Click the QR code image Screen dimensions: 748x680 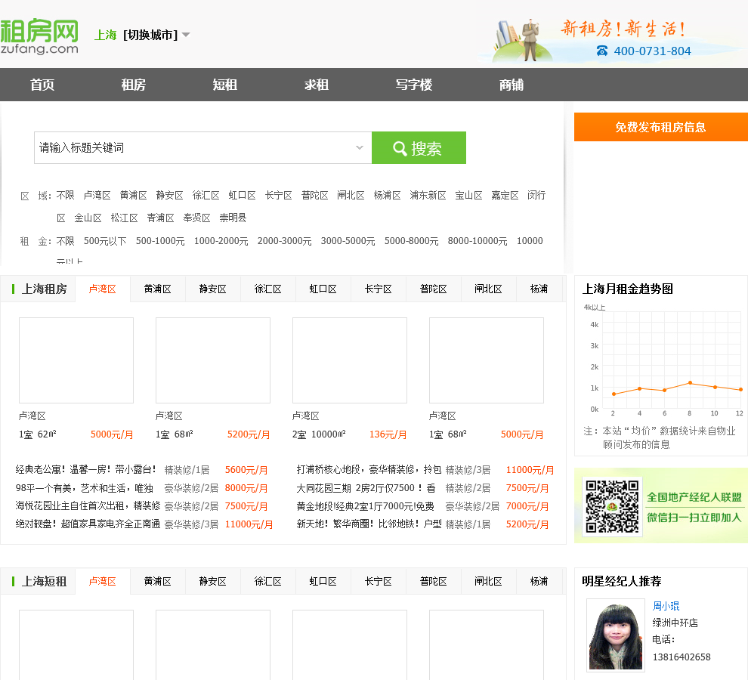[612, 506]
